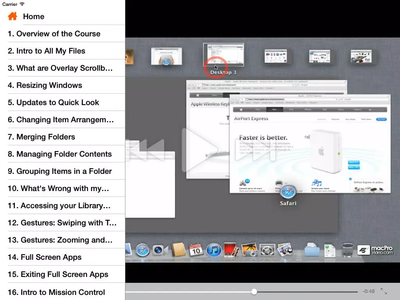Click the Safari compass icon in dock
400x300 pixels.
coord(142,250)
